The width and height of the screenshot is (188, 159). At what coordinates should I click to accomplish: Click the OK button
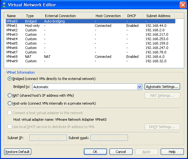[x=95, y=152]
